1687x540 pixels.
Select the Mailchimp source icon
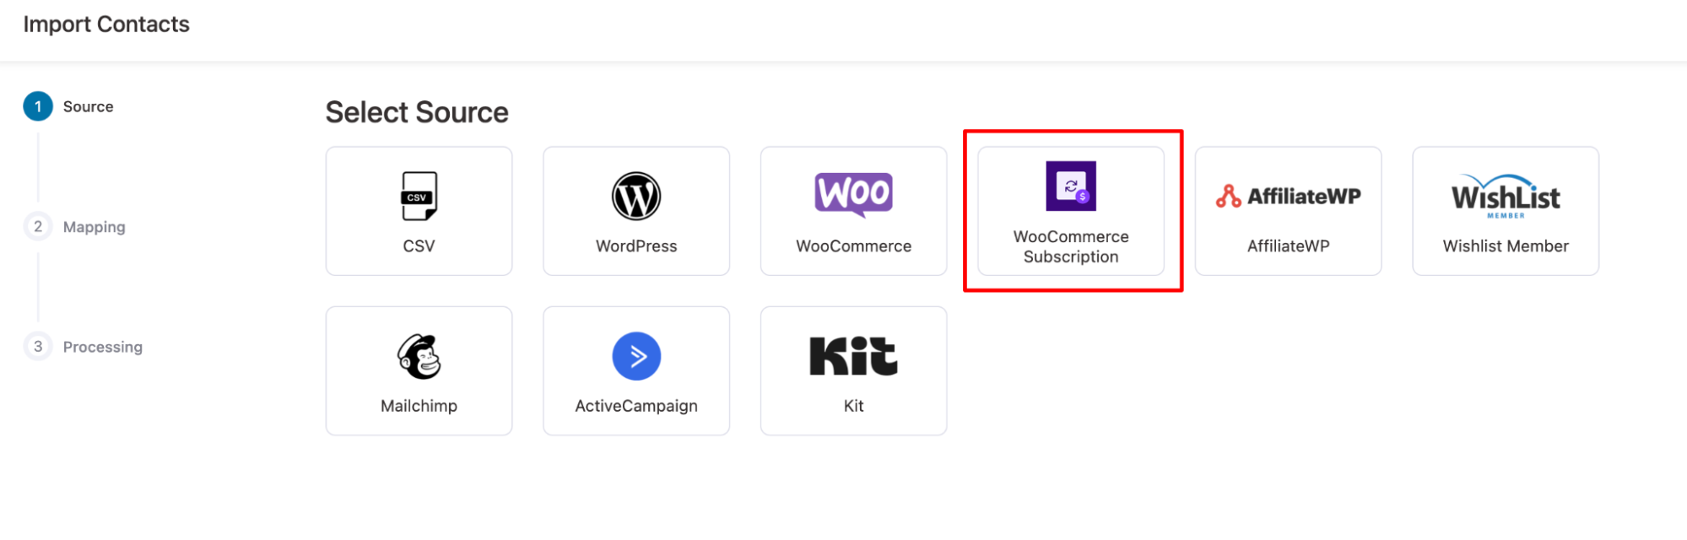click(419, 355)
